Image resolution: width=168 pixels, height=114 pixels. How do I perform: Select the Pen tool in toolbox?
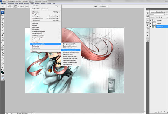tap(3, 50)
